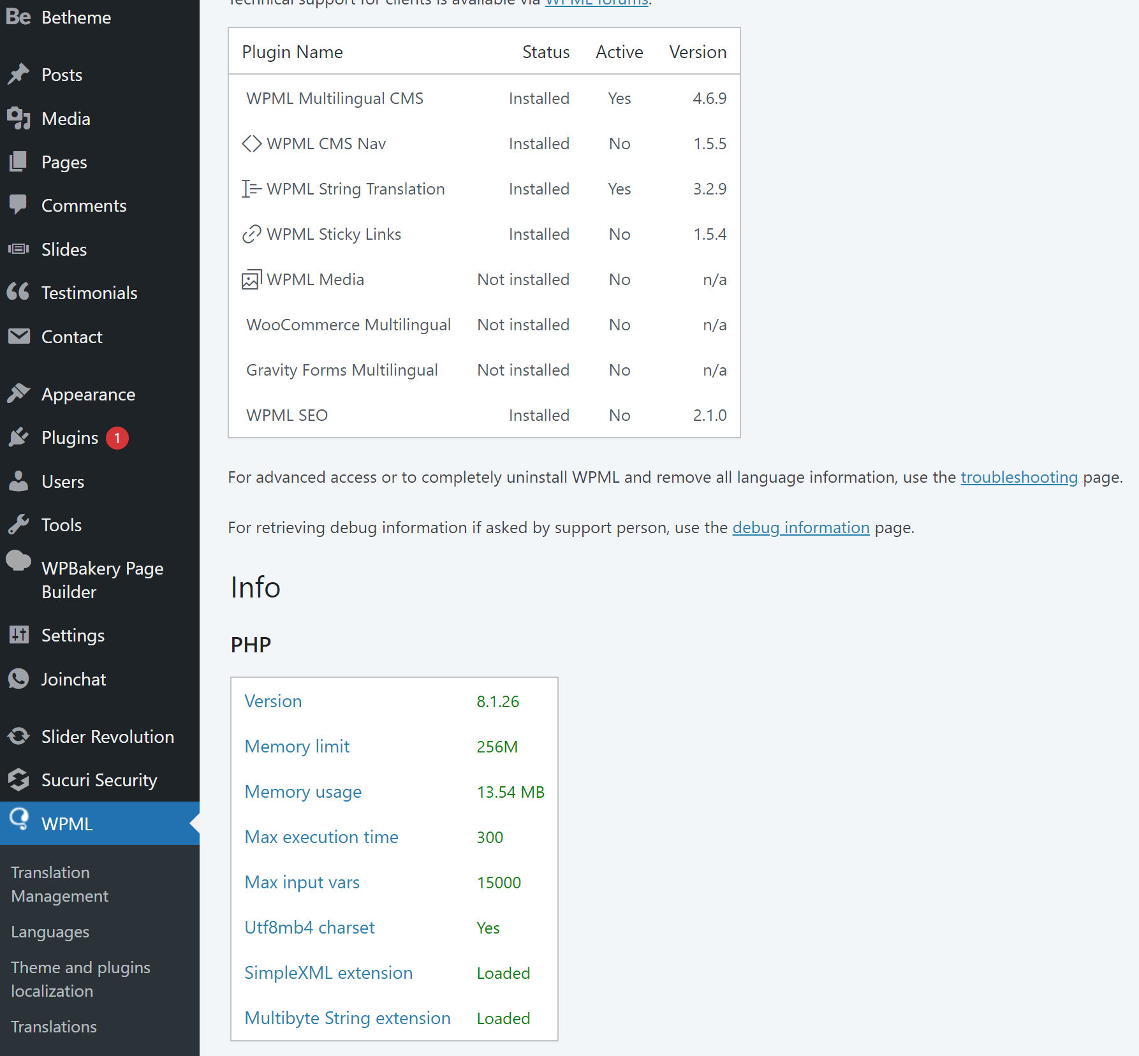Click the Appearance paintbrush icon
The width and height of the screenshot is (1139, 1056).
[18, 393]
